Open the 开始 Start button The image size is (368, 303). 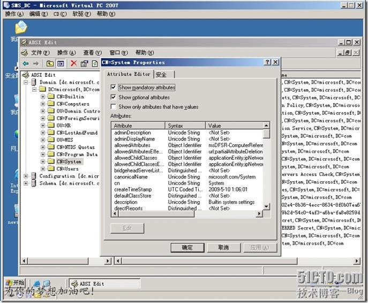(x=15, y=283)
